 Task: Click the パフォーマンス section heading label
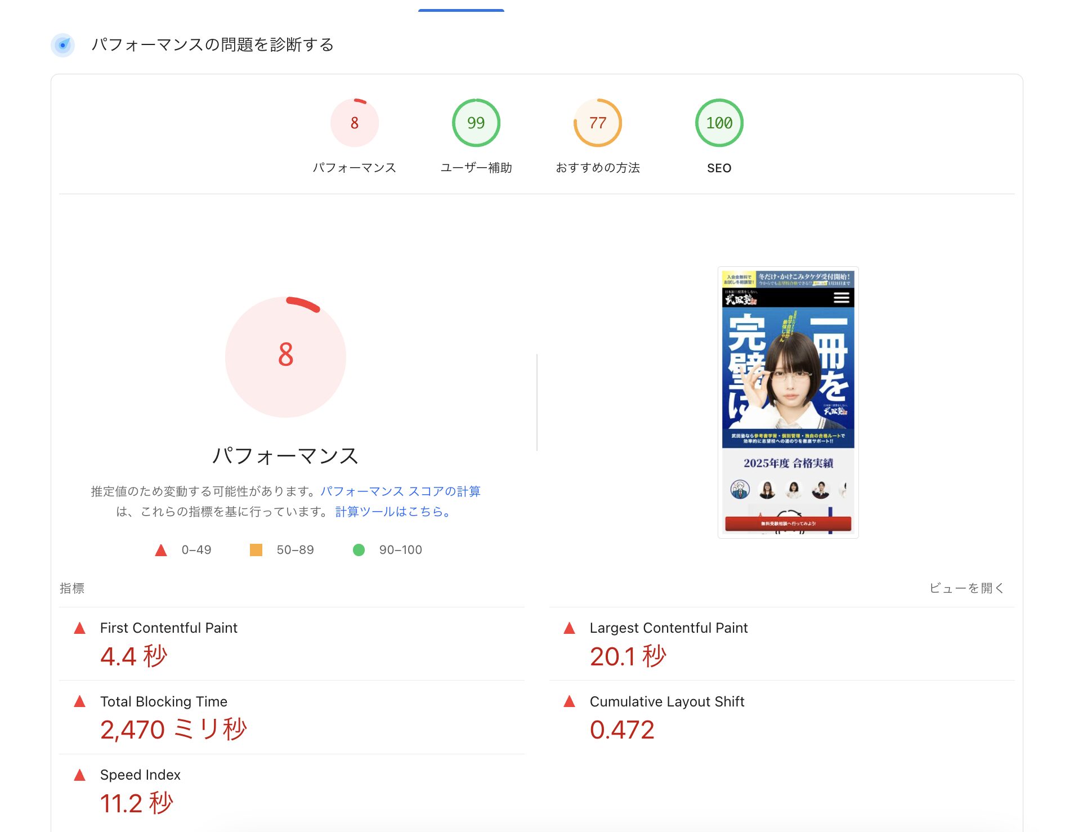(286, 456)
